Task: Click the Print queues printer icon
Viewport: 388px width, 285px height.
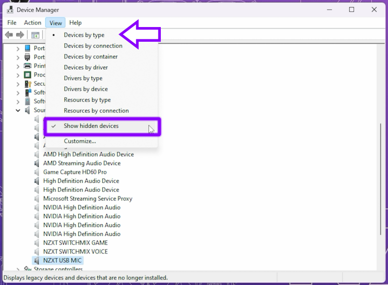Action: [x=28, y=66]
